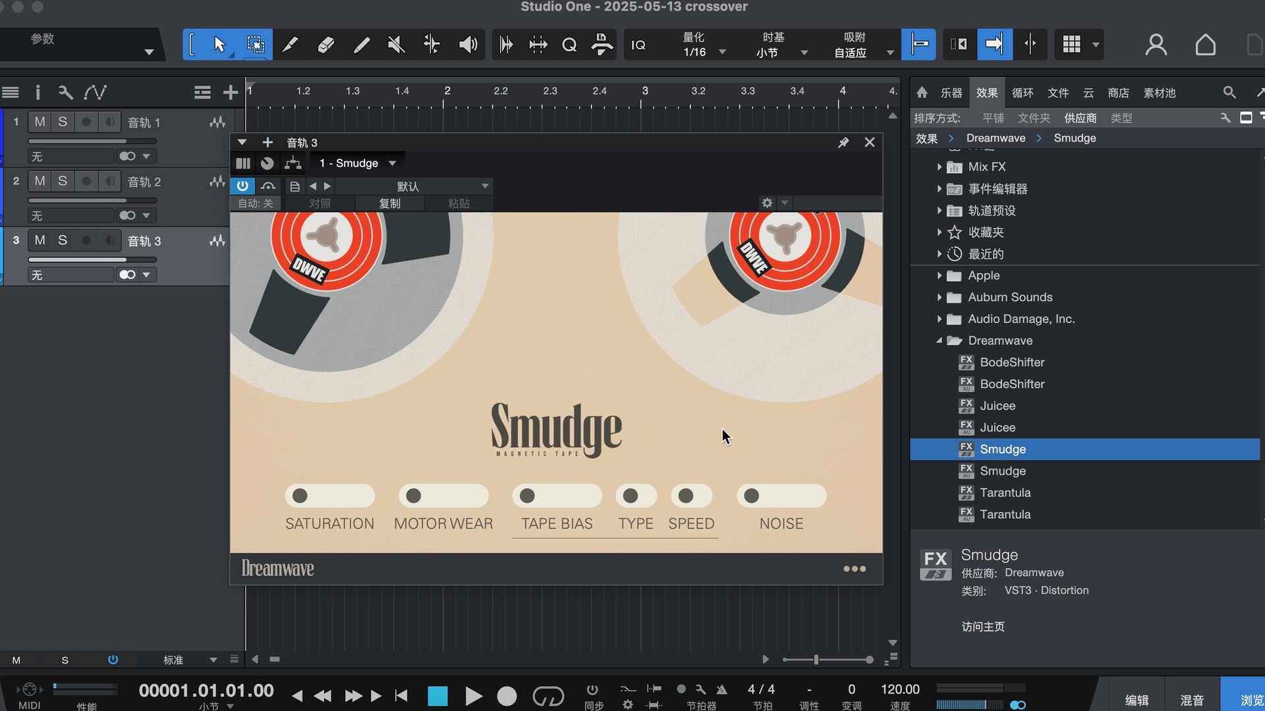Switch to the 循环 browser tab
The width and height of the screenshot is (1265, 711).
coord(1022,93)
